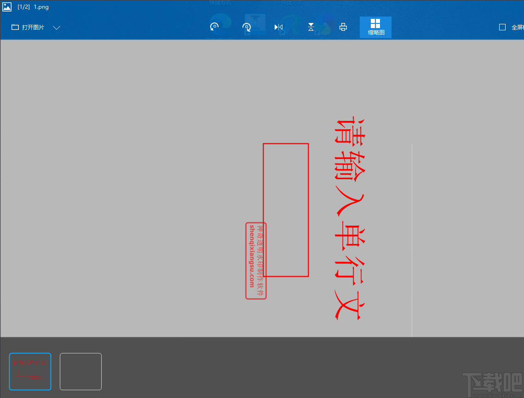Flip the image vertically

pyautogui.click(x=311, y=27)
